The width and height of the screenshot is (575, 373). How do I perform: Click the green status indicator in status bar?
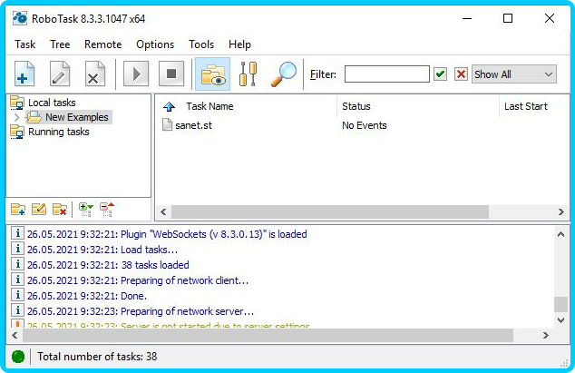18,357
